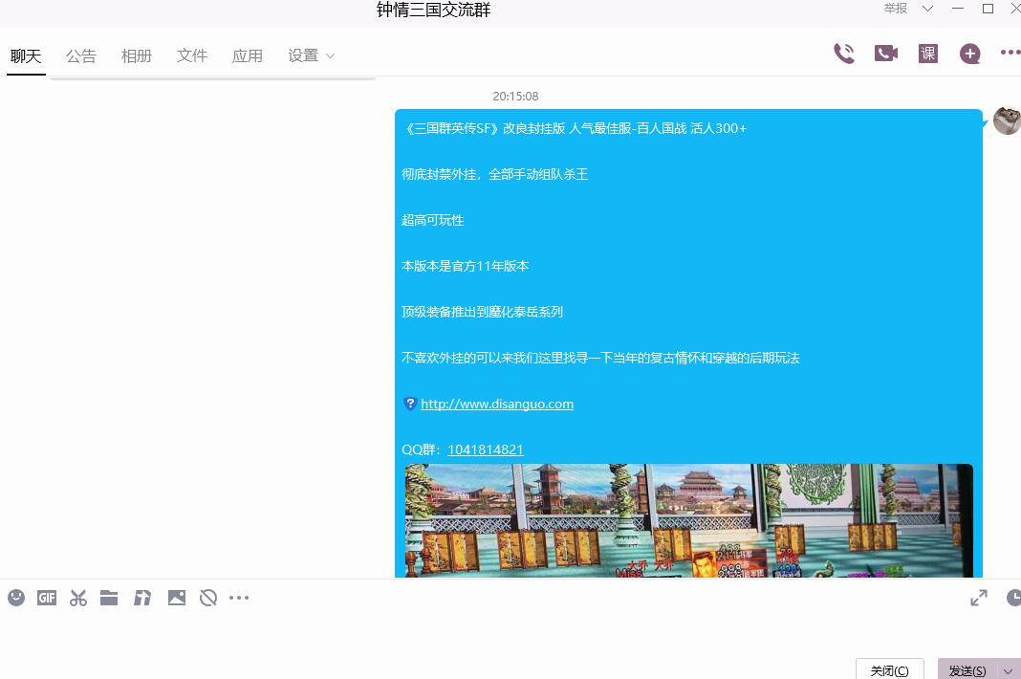Minimize the chat window
This screenshot has height=679, width=1021.
957,9
